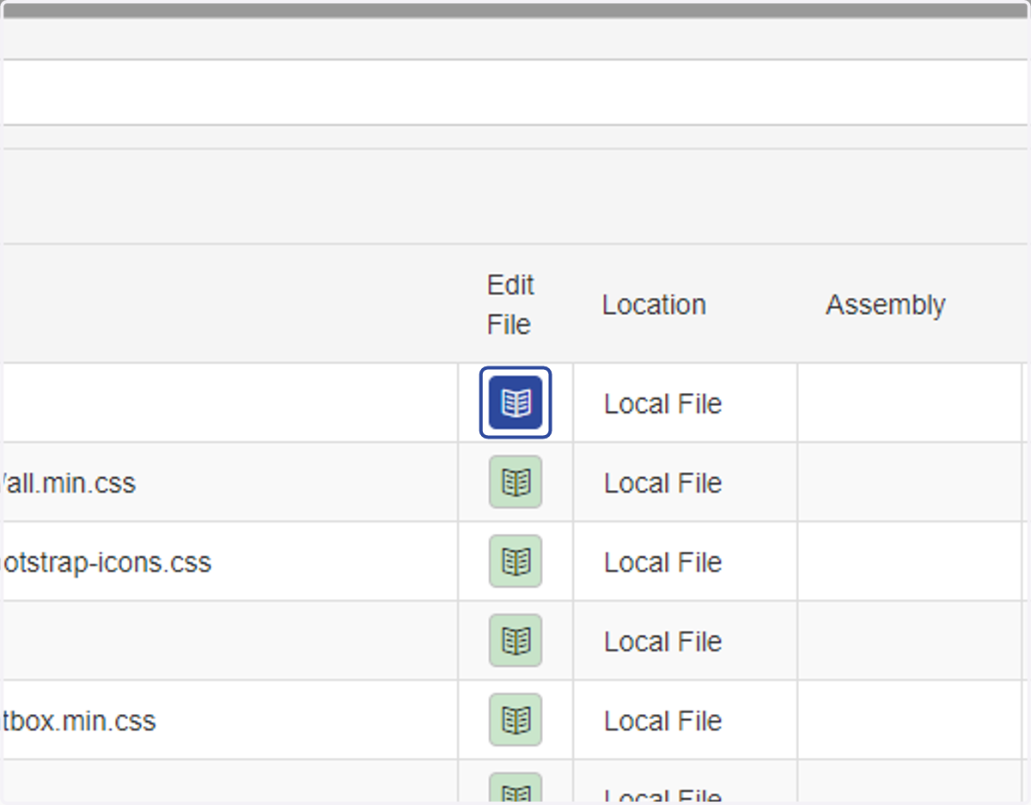
Task: Open the highlighted dark blue Edit File icon
Action: [515, 402]
